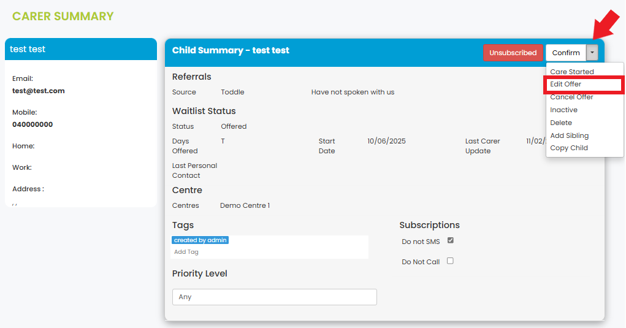Screen dimensions: 626x328
Task: Click the mobile number 040000000
Action: (x=32, y=124)
